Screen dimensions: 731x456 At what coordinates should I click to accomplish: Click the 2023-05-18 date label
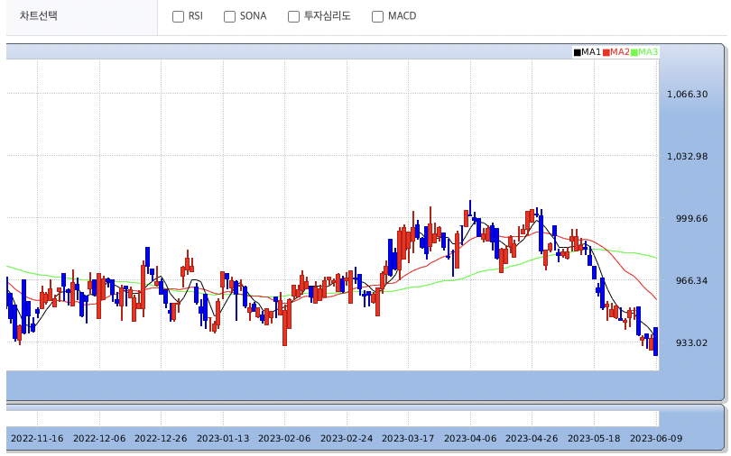tap(594, 438)
